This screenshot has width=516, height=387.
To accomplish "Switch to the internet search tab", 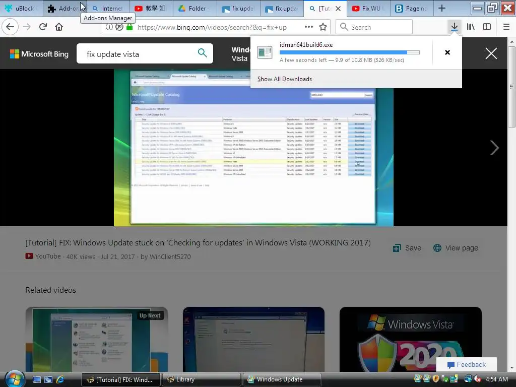I will (108, 8).
